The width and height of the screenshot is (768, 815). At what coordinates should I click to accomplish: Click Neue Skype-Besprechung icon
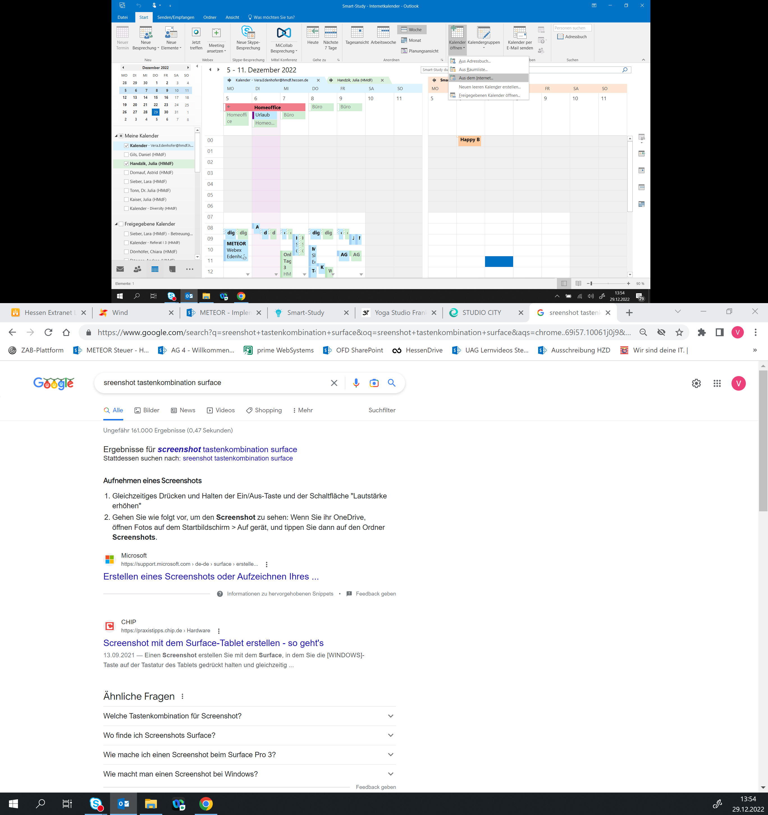(x=248, y=32)
